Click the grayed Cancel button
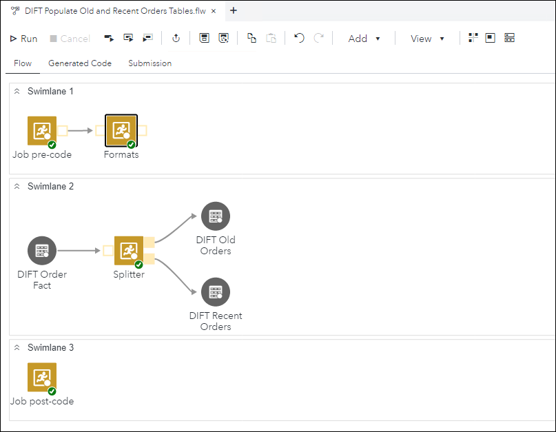 pos(70,39)
